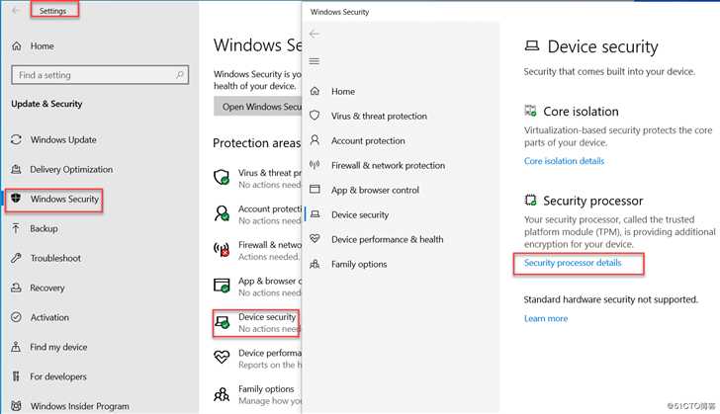Click Account protection person icon in Protection areas
720x414 pixels.
click(222, 213)
